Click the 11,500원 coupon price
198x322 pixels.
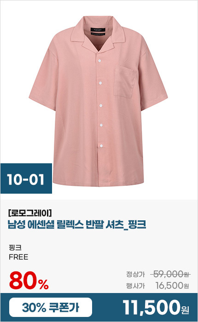(156, 308)
